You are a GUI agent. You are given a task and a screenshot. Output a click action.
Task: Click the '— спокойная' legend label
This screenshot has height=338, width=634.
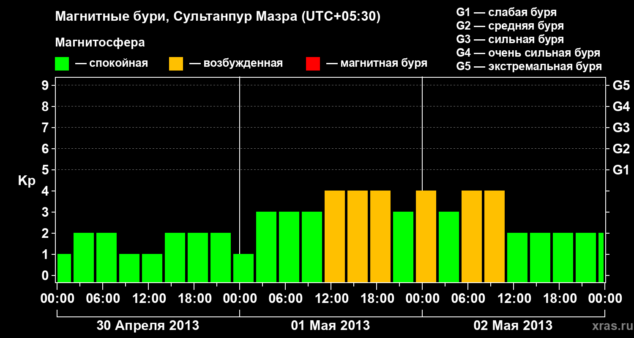click(x=112, y=64)
